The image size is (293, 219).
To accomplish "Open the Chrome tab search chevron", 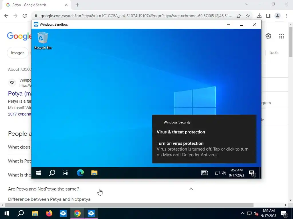I will [x=247, y=4].
